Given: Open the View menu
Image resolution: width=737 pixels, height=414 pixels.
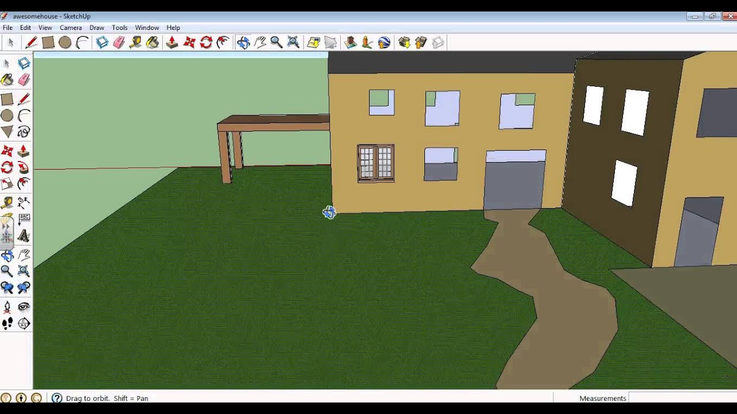Looking at the screenshot, I should point(45,28).
